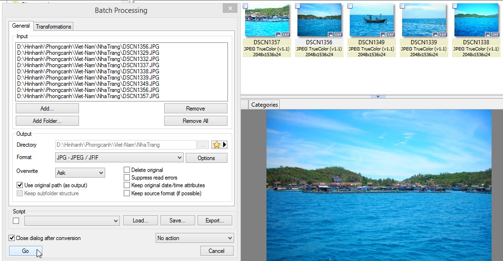This screenshot has width=503, height=261.
Task: Click the Add Folder... button
Action: pos(47,121)
